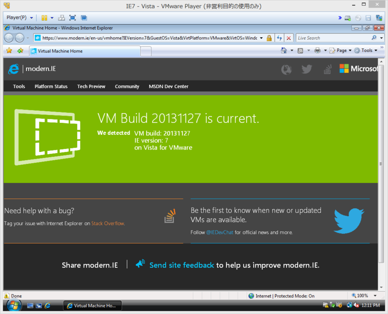Open the Player(P) menu dropdown
Screen dimensions: 388x314
(x=19, y=17)
